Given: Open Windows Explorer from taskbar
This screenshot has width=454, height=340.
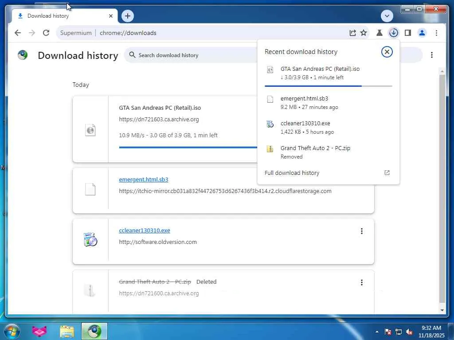Looking at the screenshot, I should [x=67, y=332].
